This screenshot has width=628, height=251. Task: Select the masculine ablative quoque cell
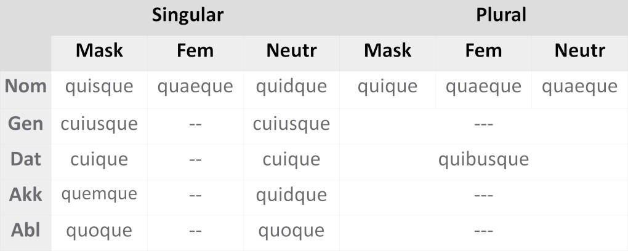(99, 231)
